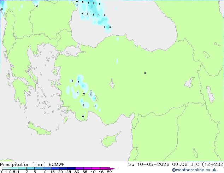Click the island of Cyprus on map
Screen dimensions: 224x173
tap(110, 140)
